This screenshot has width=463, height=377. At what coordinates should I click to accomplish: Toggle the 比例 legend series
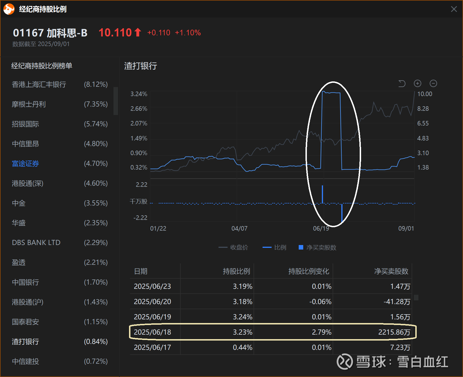click(274, 248)
